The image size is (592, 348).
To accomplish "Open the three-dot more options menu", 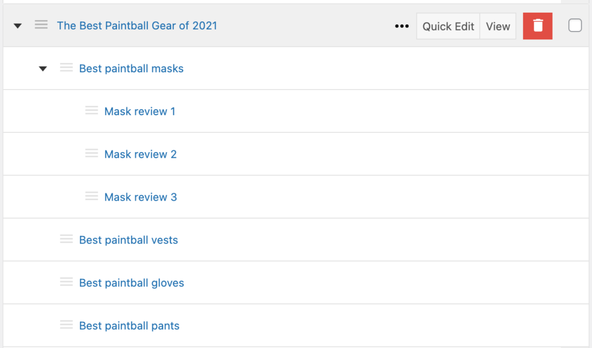I will pyautogui.click(x=402, y=26).
